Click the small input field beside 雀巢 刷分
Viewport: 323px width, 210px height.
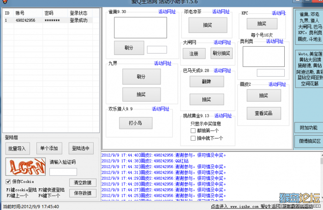[157, 50]
